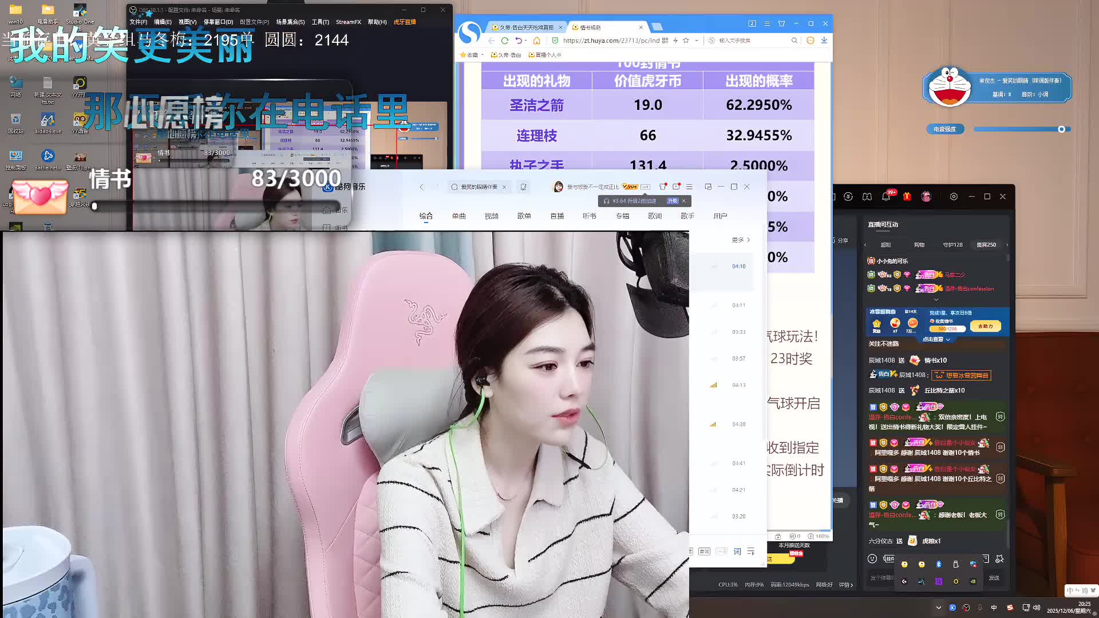
Task: Open the emoji picker in chat
Action: point(872,558)
